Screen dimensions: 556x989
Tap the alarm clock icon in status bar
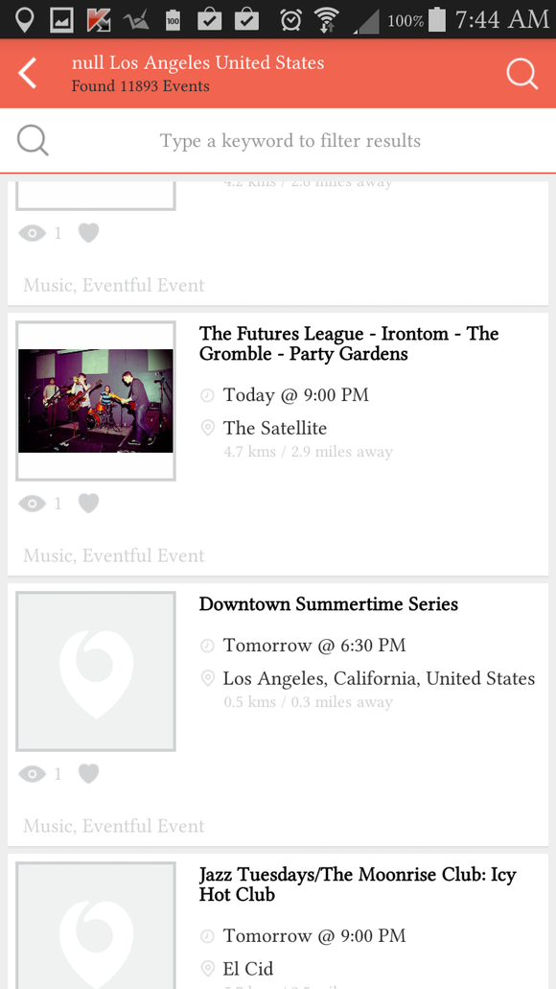[290, 19]
